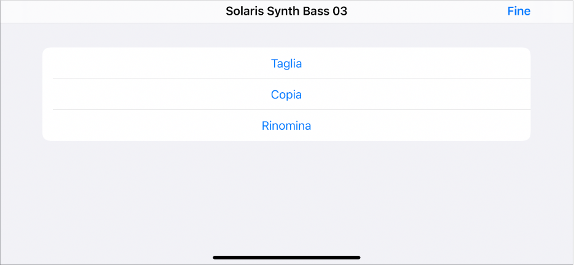Click the home indicator bar
The height and width of the screenshot is (265, 574).
[286, 257]
